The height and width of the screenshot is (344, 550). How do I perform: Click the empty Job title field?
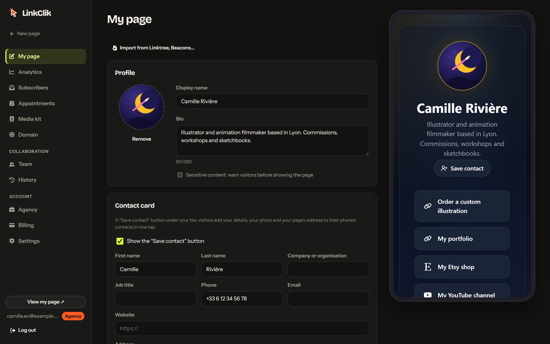[x=156, y=299]
